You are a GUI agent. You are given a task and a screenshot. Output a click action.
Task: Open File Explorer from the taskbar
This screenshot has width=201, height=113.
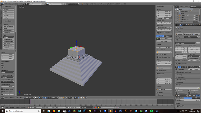(x=59, y=111)
